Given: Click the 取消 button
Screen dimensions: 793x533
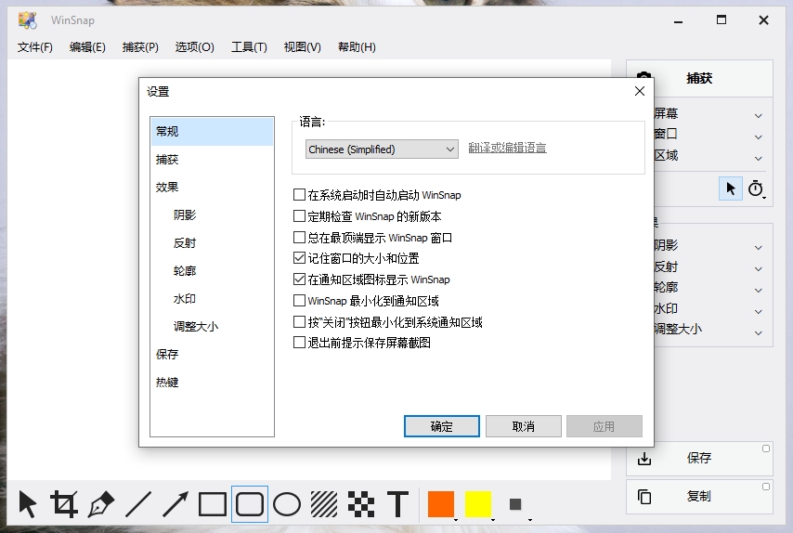Looking at the screenshot, I should coord(524,426).
